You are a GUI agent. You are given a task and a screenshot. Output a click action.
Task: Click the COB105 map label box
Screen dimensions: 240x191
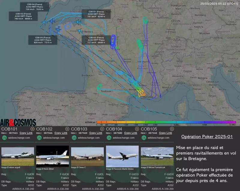pos(43,40)
